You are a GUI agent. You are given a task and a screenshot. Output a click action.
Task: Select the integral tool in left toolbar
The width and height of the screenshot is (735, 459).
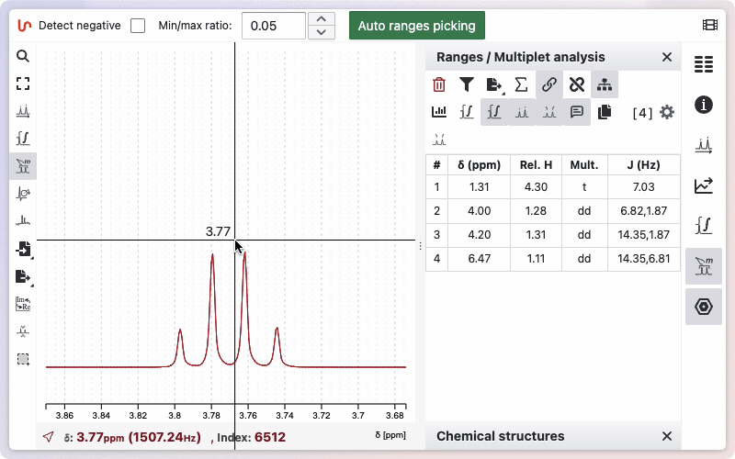coord(23,139)
